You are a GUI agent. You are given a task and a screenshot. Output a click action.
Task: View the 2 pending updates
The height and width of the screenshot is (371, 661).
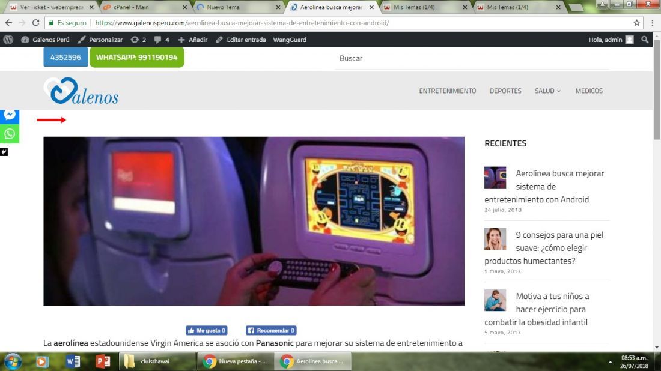coord(139,40)
